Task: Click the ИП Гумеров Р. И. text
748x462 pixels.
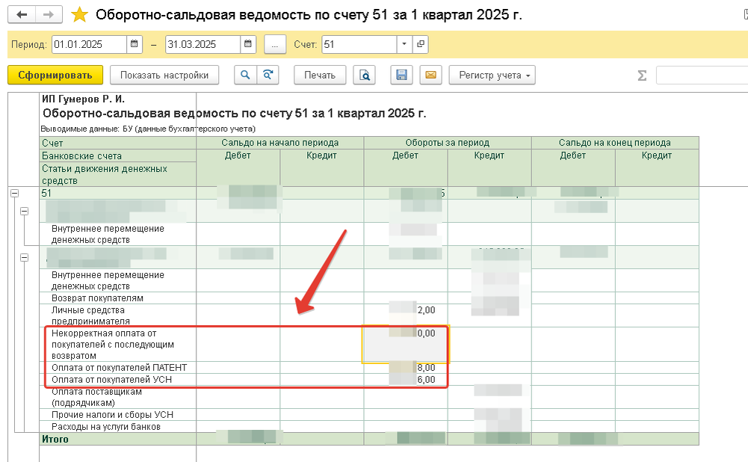Action: click(x=83, y=99)
